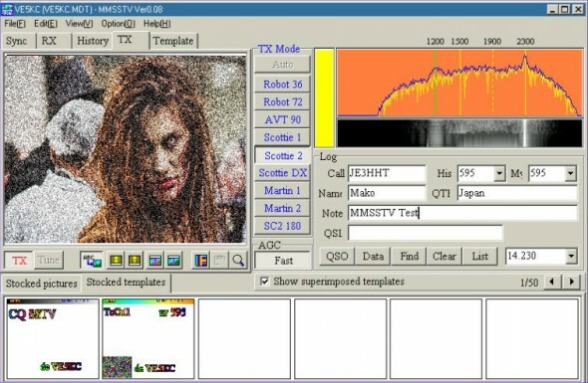Click the yellow signal level meter
The image size is (588, 383).
[x=324, y=97]
